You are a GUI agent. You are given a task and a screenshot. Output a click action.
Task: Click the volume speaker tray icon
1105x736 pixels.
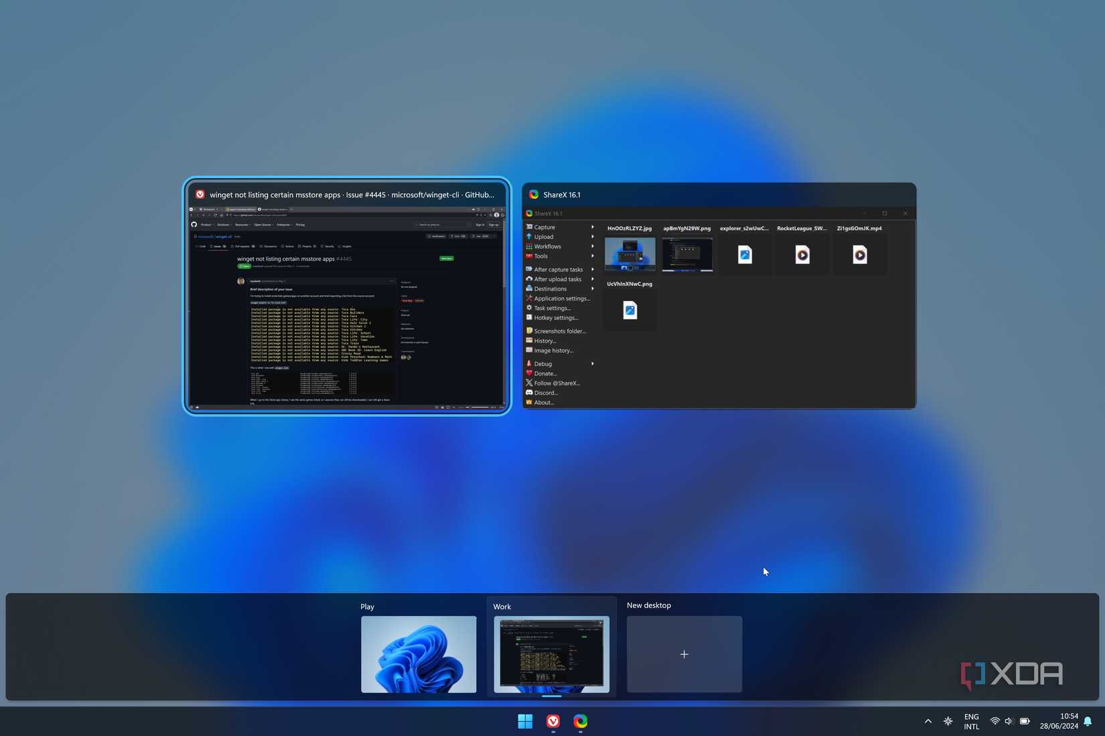click(1009, 721)
